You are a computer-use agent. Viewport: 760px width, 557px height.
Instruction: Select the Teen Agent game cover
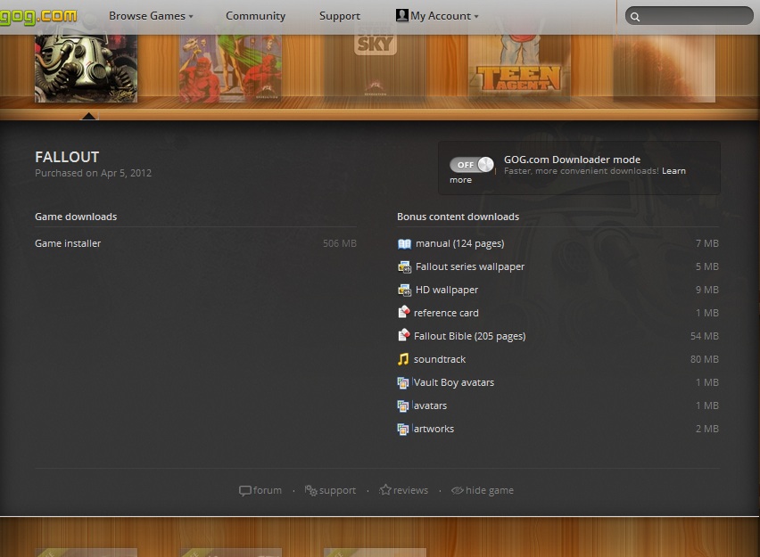pos(519,69)
